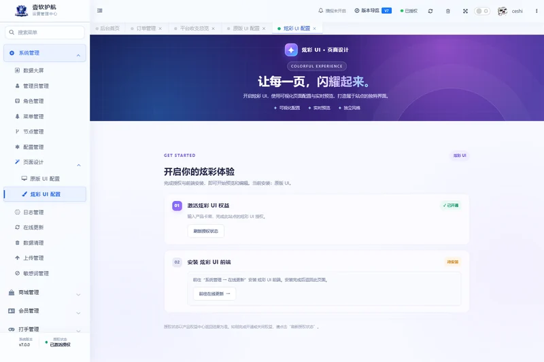
Task: Click the COLORFUL EXPERIENCE pill badge
Action: click(316, 66)
